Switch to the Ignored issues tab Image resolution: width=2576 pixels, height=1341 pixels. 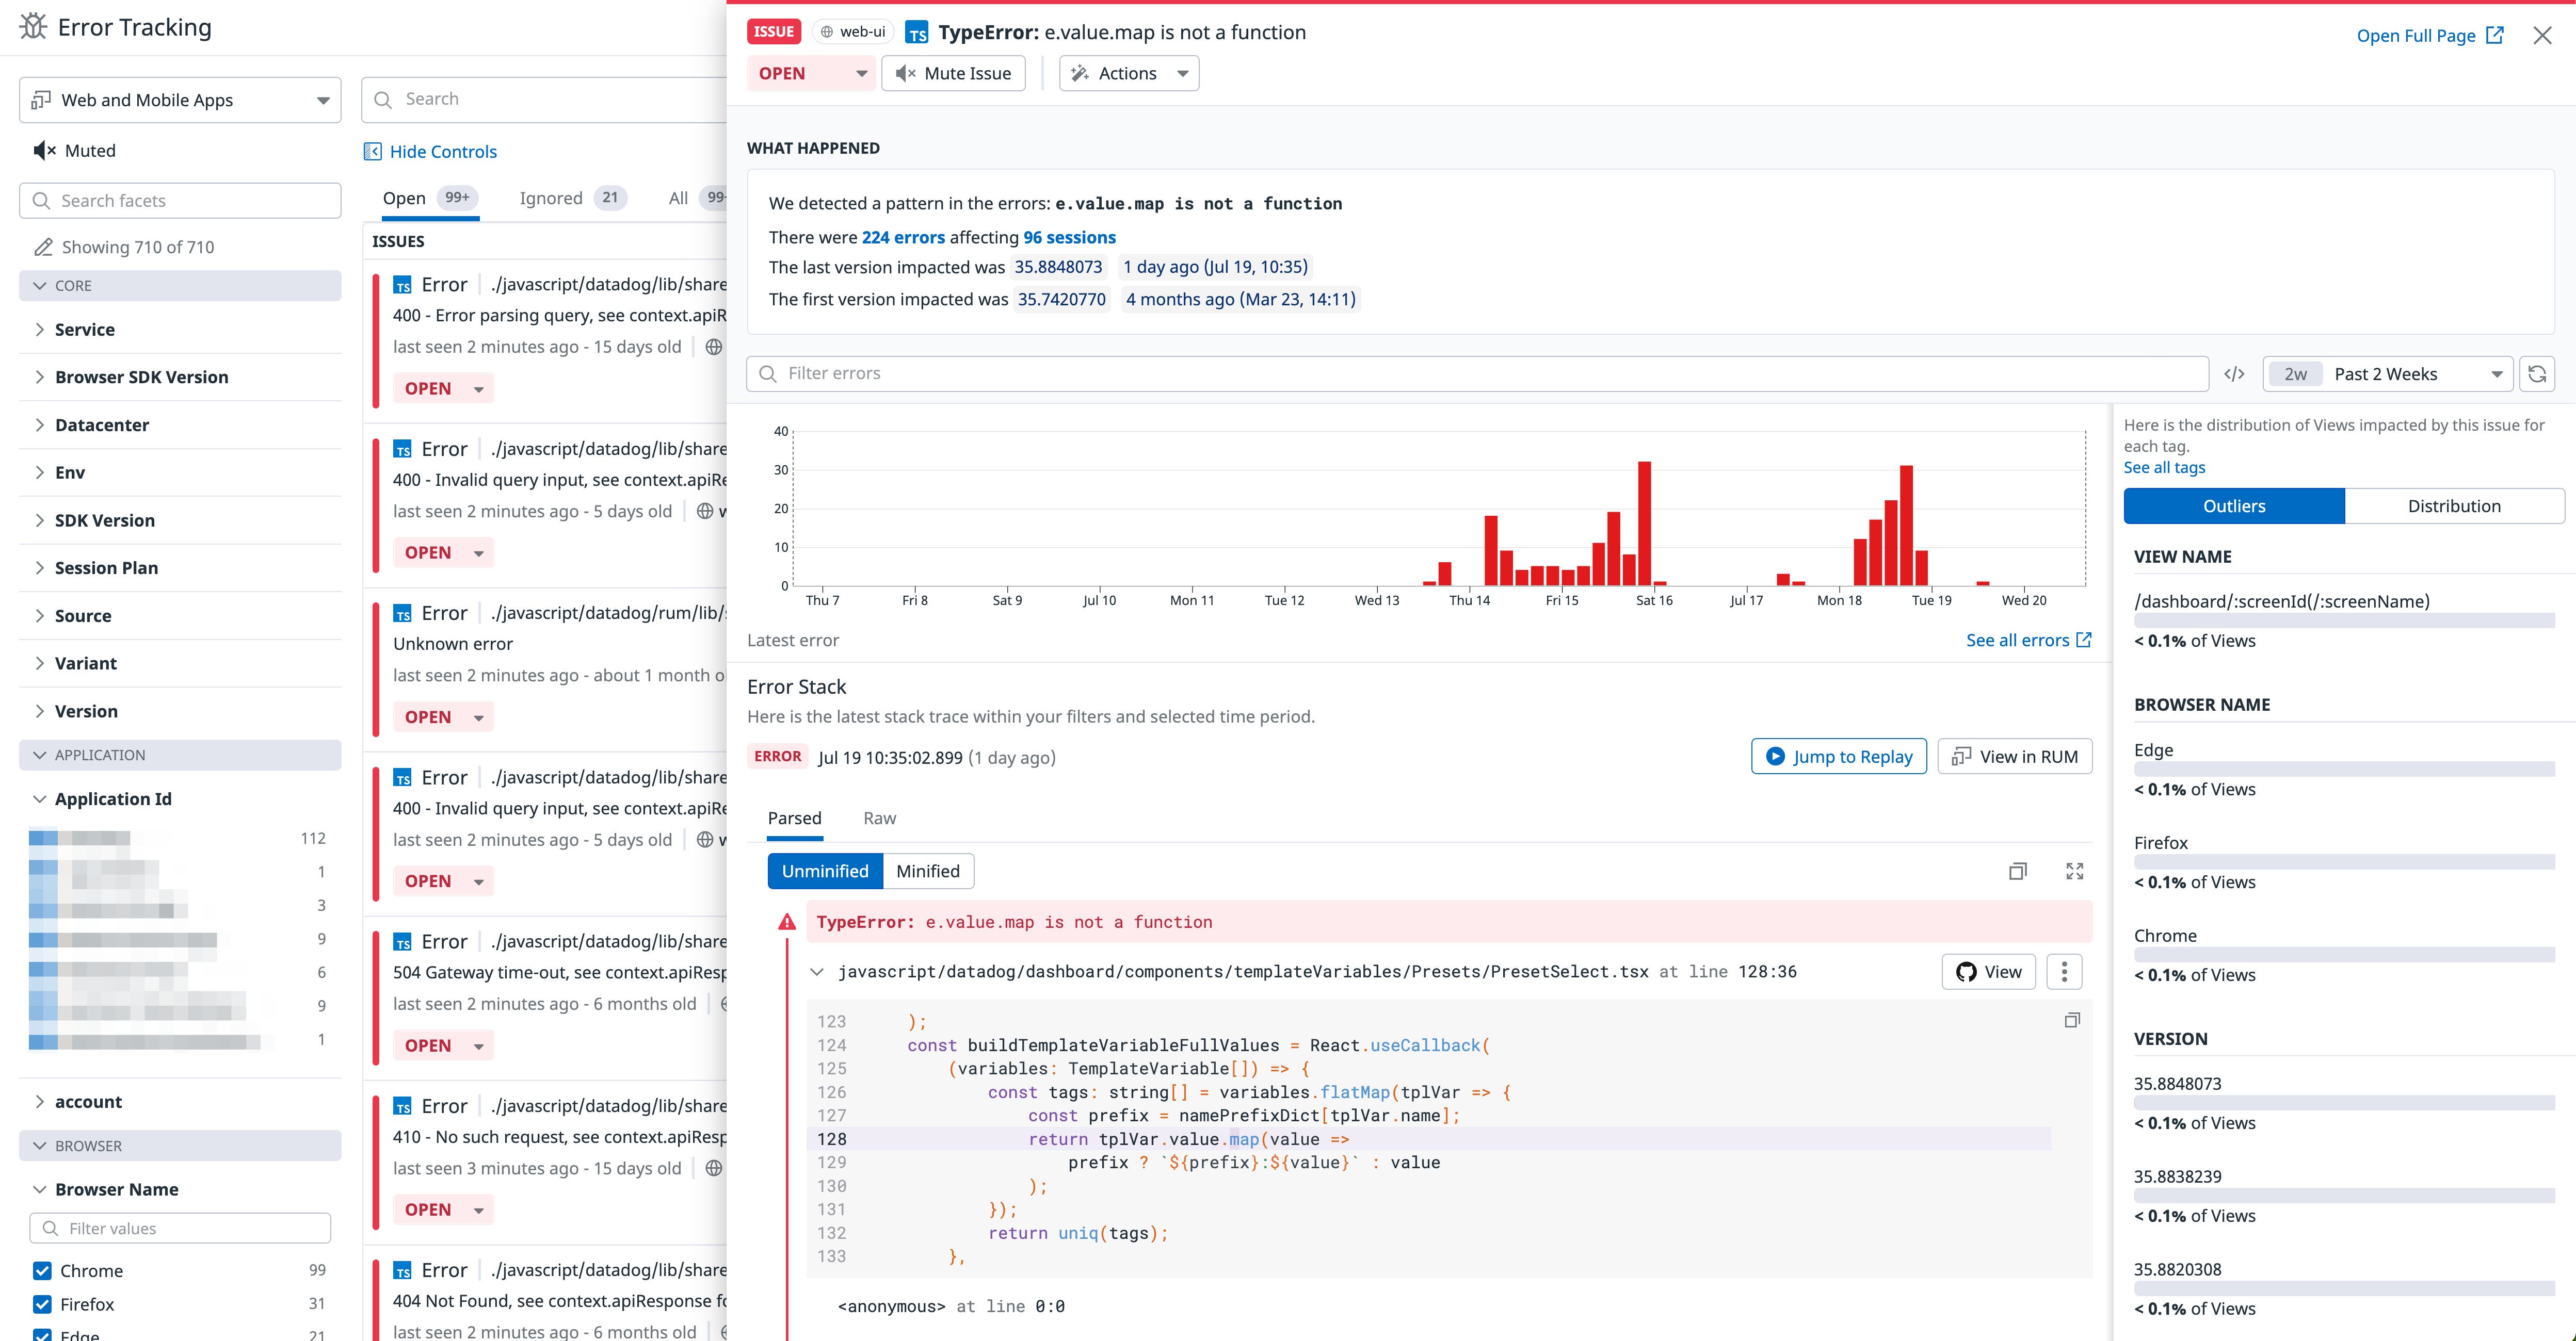click(551, 198)
